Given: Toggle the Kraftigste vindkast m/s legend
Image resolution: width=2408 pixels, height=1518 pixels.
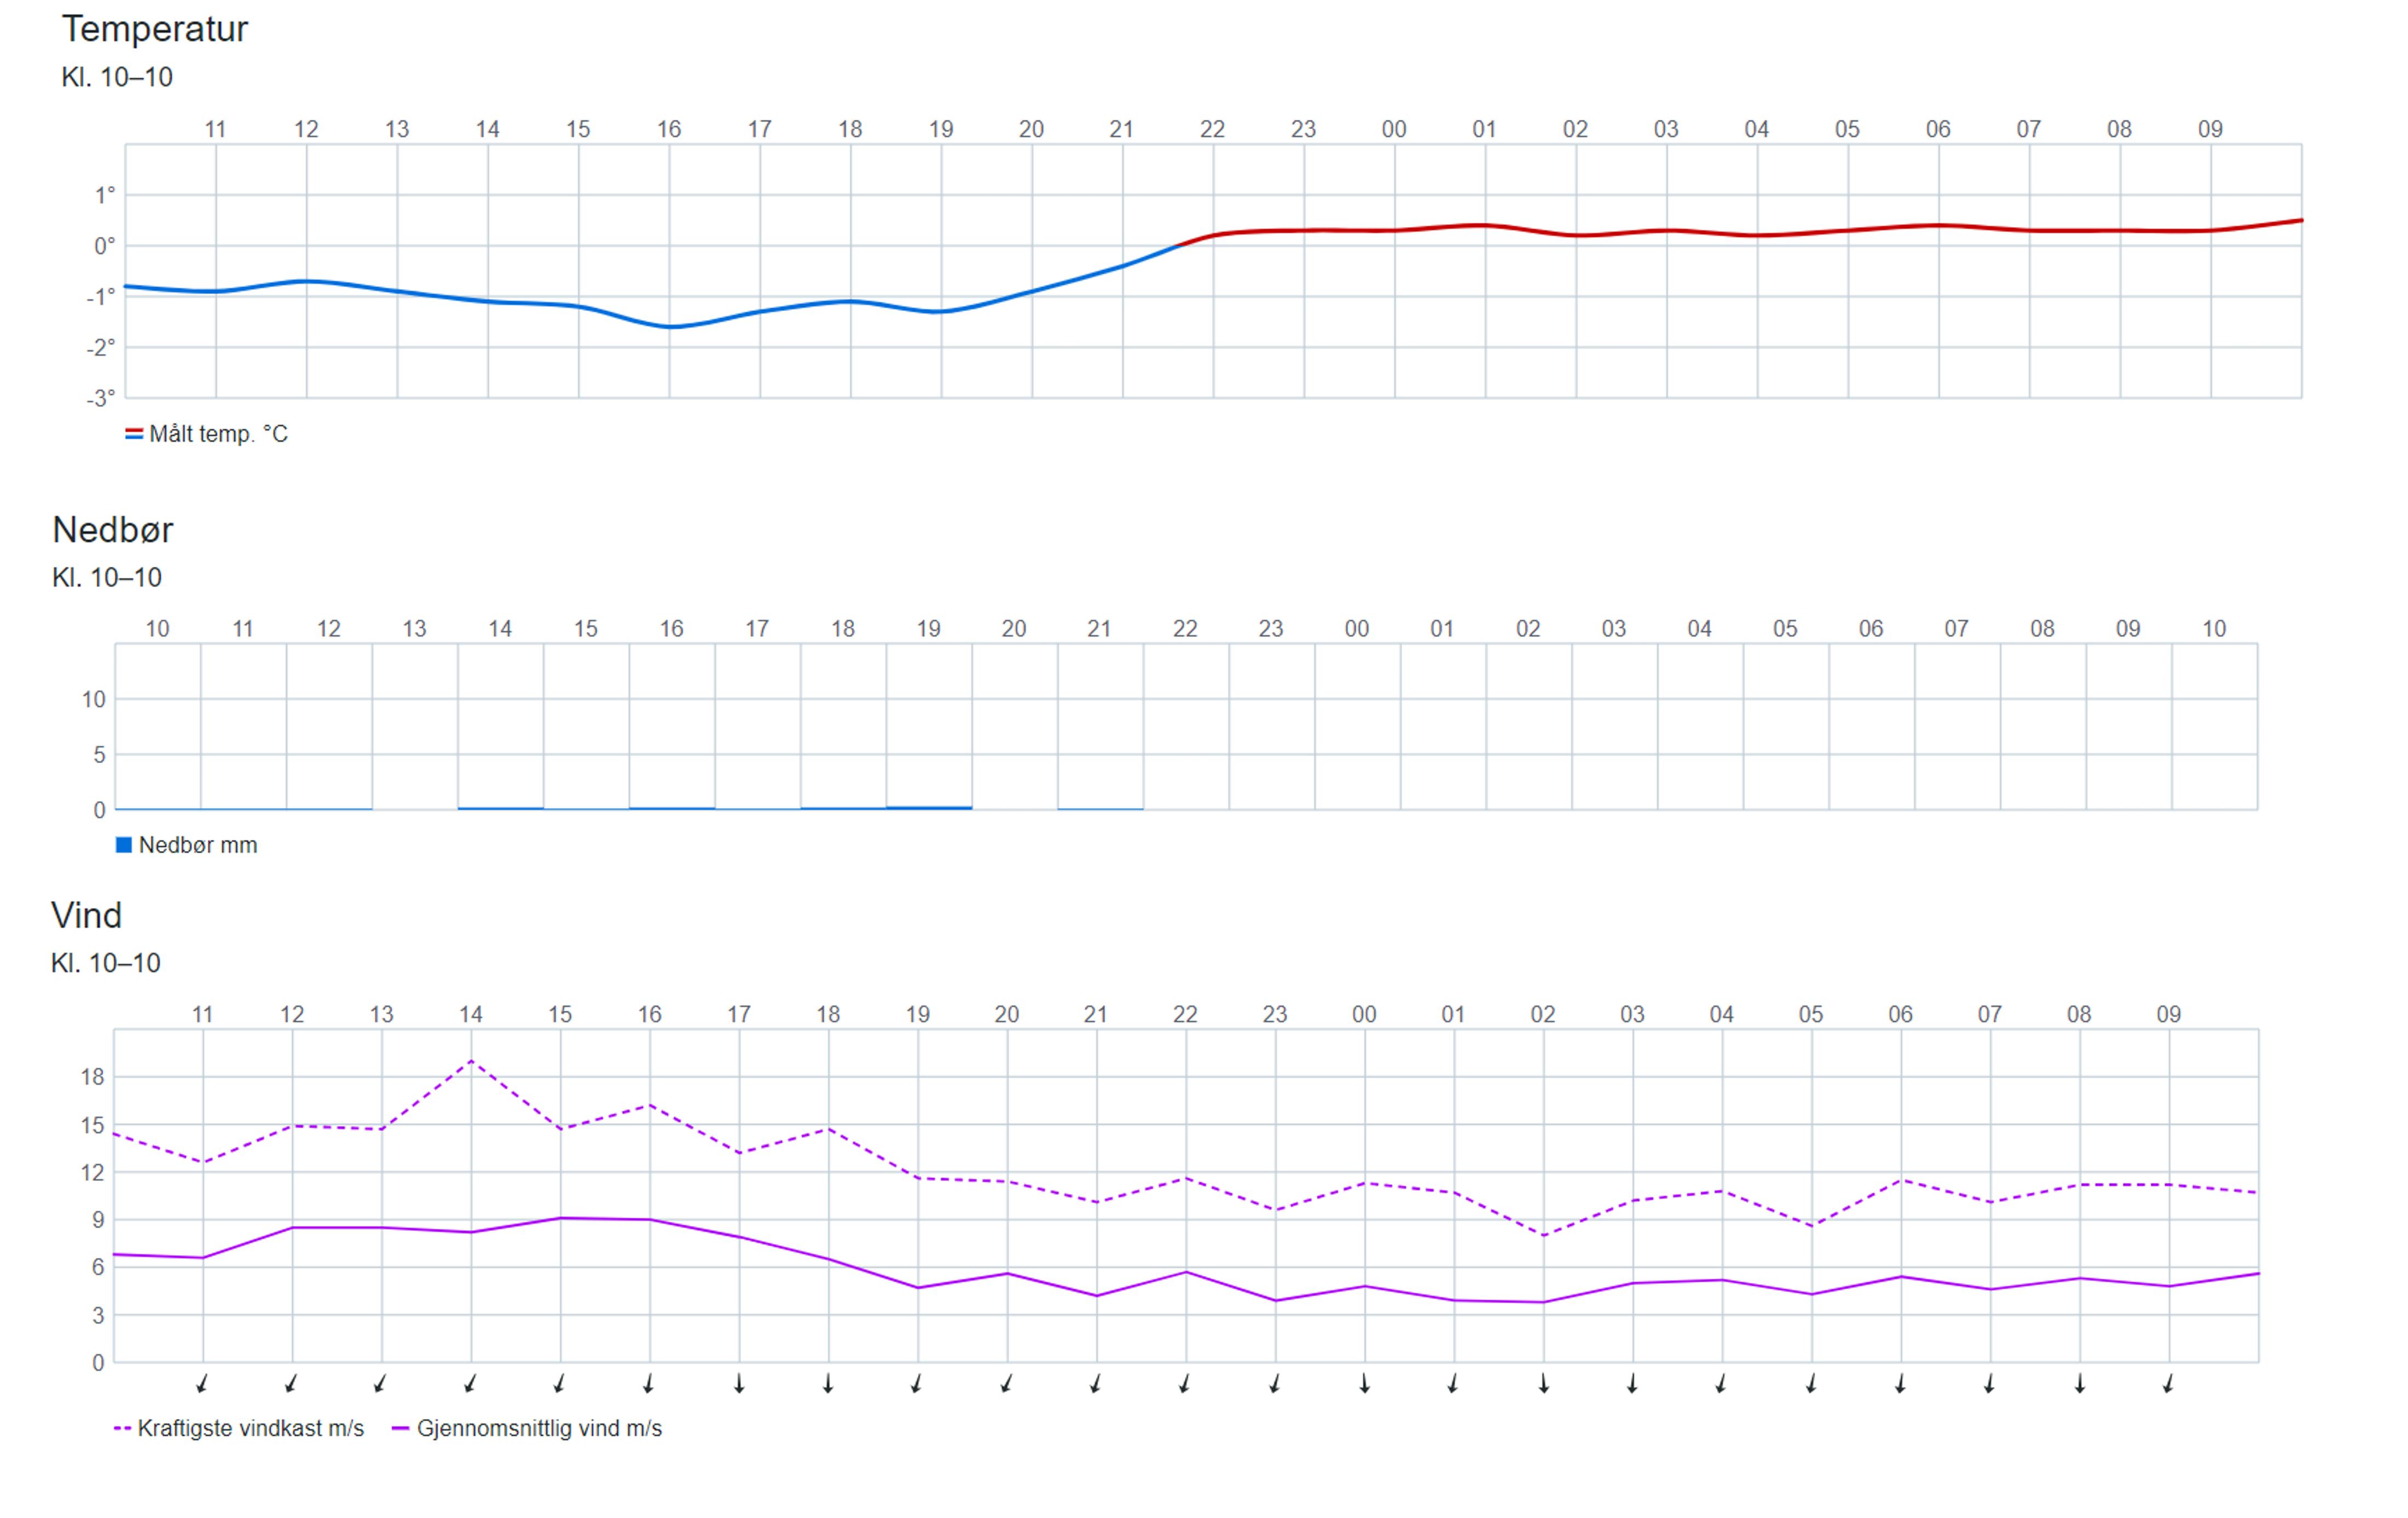Looking at the screenshot, I should (250, 1429).
